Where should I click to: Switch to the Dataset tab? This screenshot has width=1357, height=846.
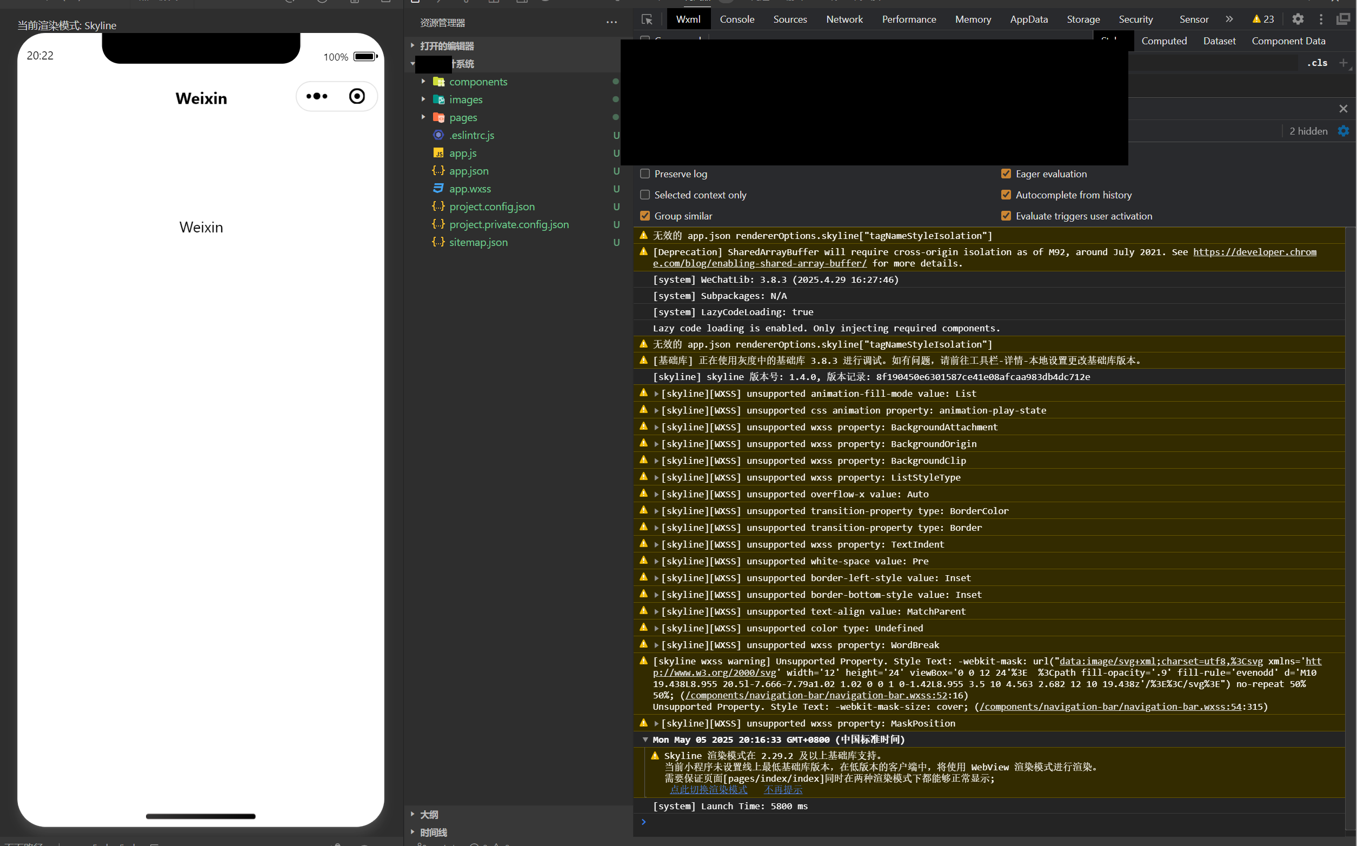[1219, 41]
